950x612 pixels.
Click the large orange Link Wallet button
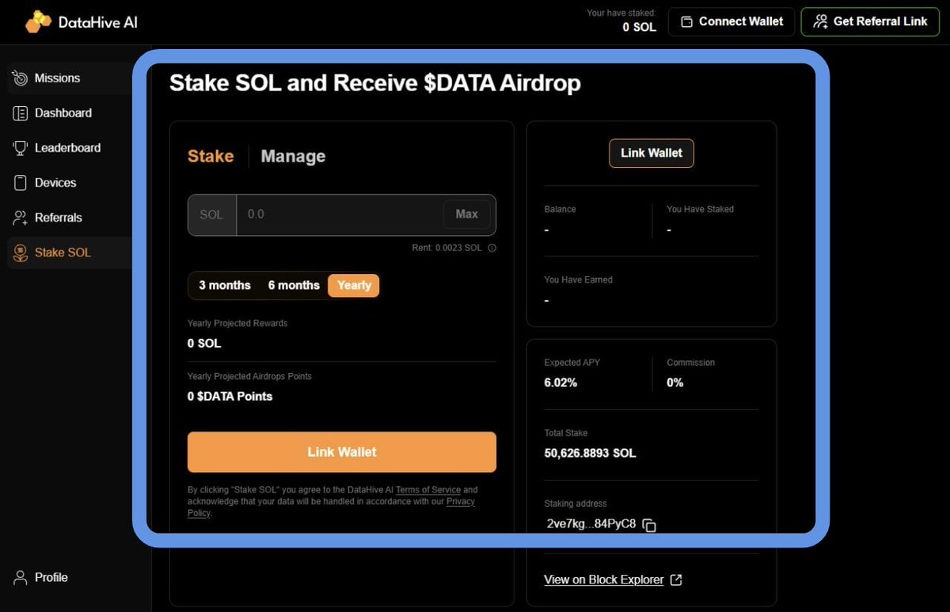pyautogui.click(x=342, y=452)
